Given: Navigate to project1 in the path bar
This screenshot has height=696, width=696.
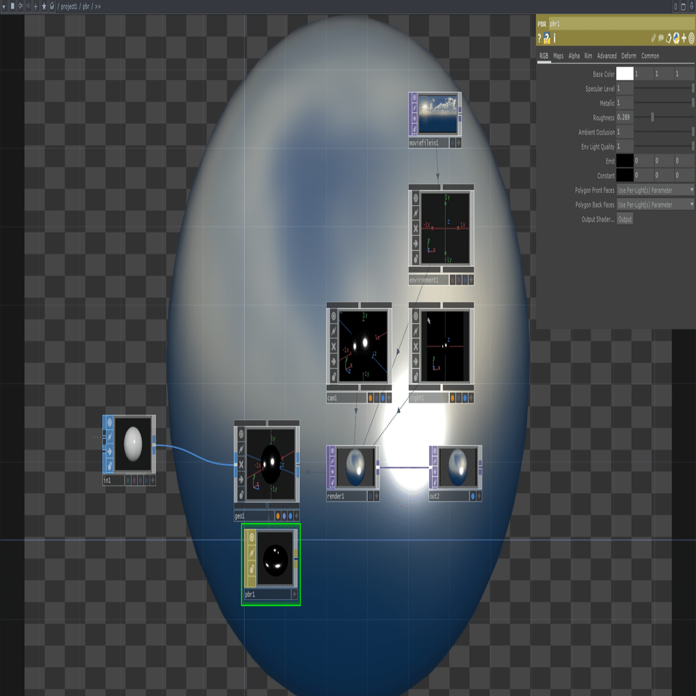Looking at the screenshot, I should 69,7.
